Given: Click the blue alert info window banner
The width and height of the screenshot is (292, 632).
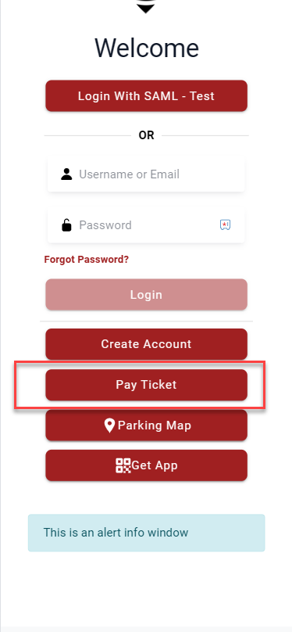Looking at the screenshot, I should [x=147, y=533].
